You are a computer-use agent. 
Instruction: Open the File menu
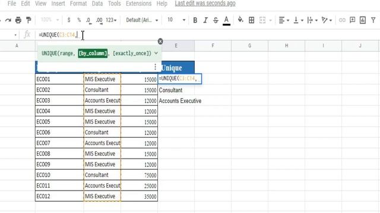(12, 4)
